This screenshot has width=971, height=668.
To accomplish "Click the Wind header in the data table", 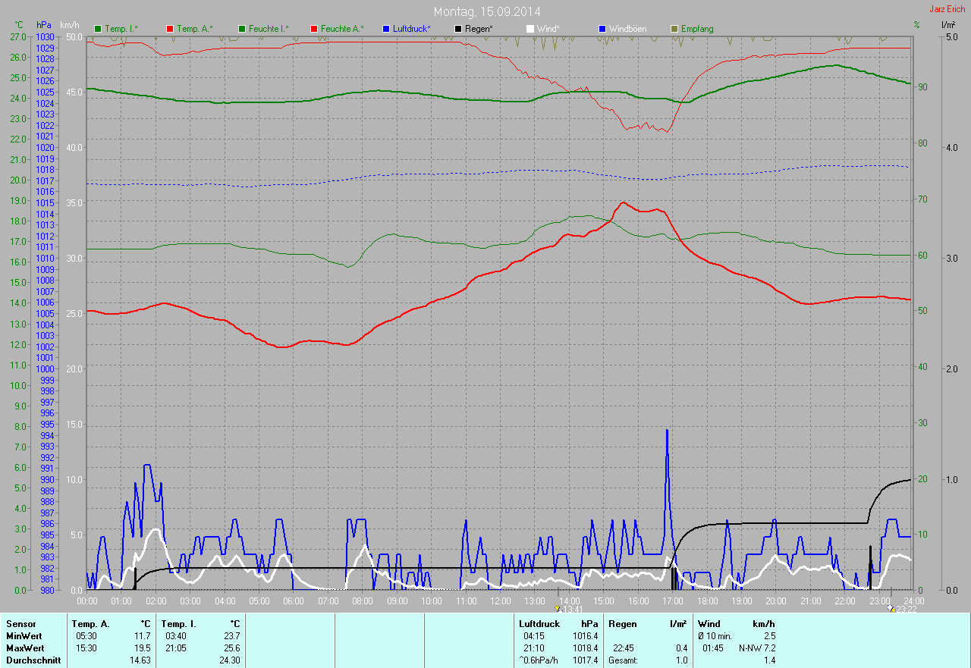I will (709, 624).
